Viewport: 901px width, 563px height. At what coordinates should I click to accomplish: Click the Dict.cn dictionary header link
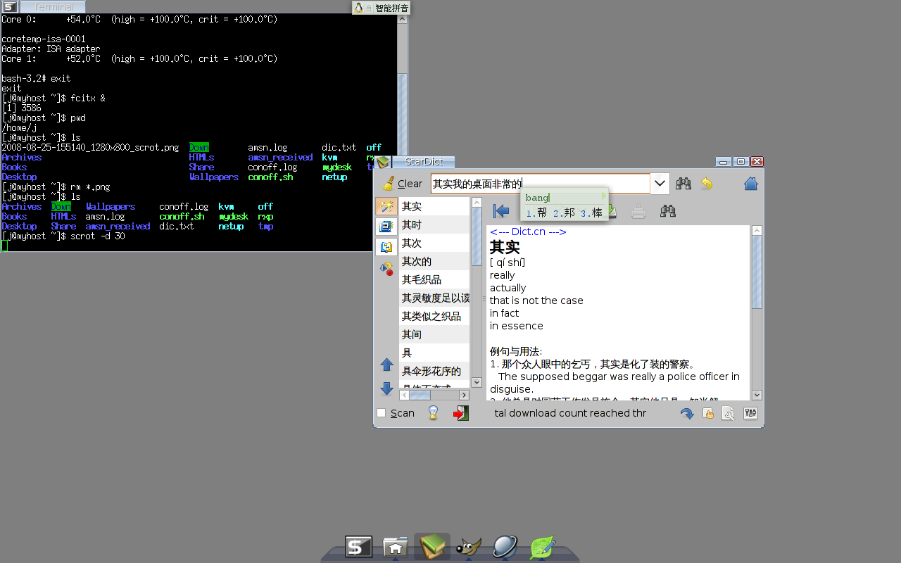coord(528,232)
